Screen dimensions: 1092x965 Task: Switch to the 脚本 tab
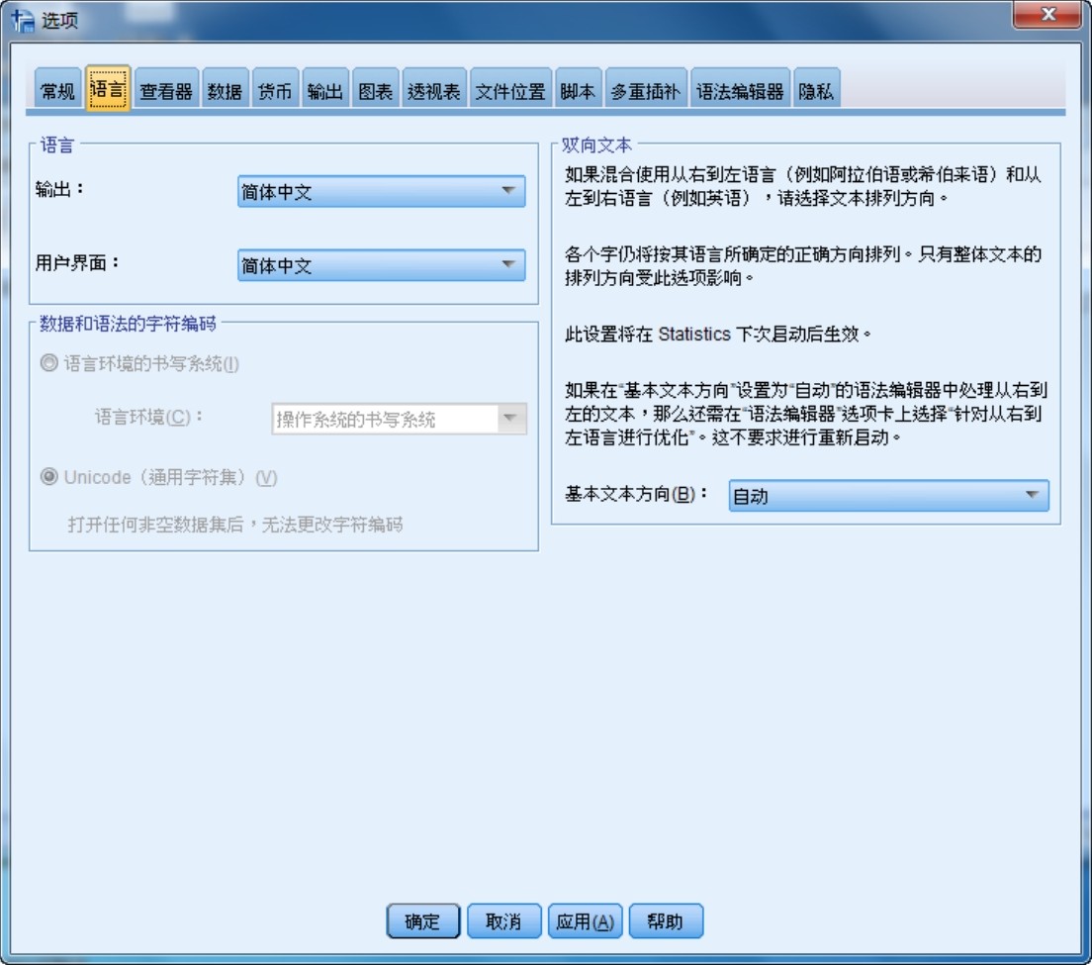578,90
